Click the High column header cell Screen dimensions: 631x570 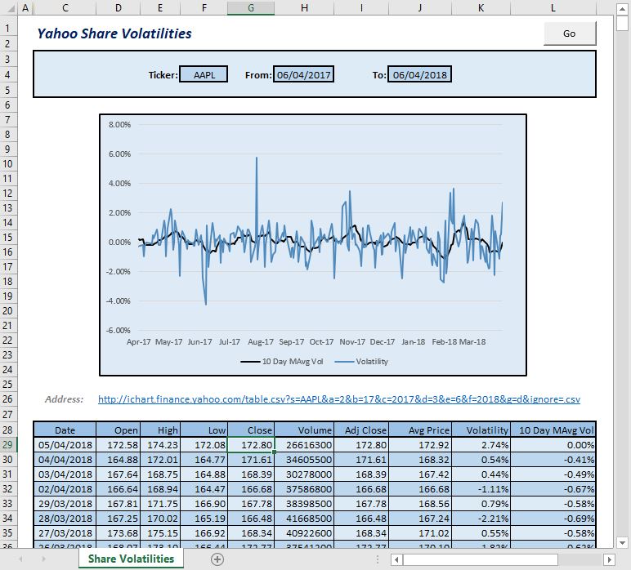point(160,430)
